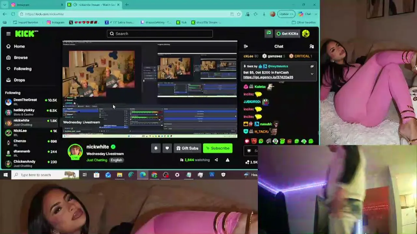
Task: Toggle the notification bell for nickwhite
Action: point(156,148)
